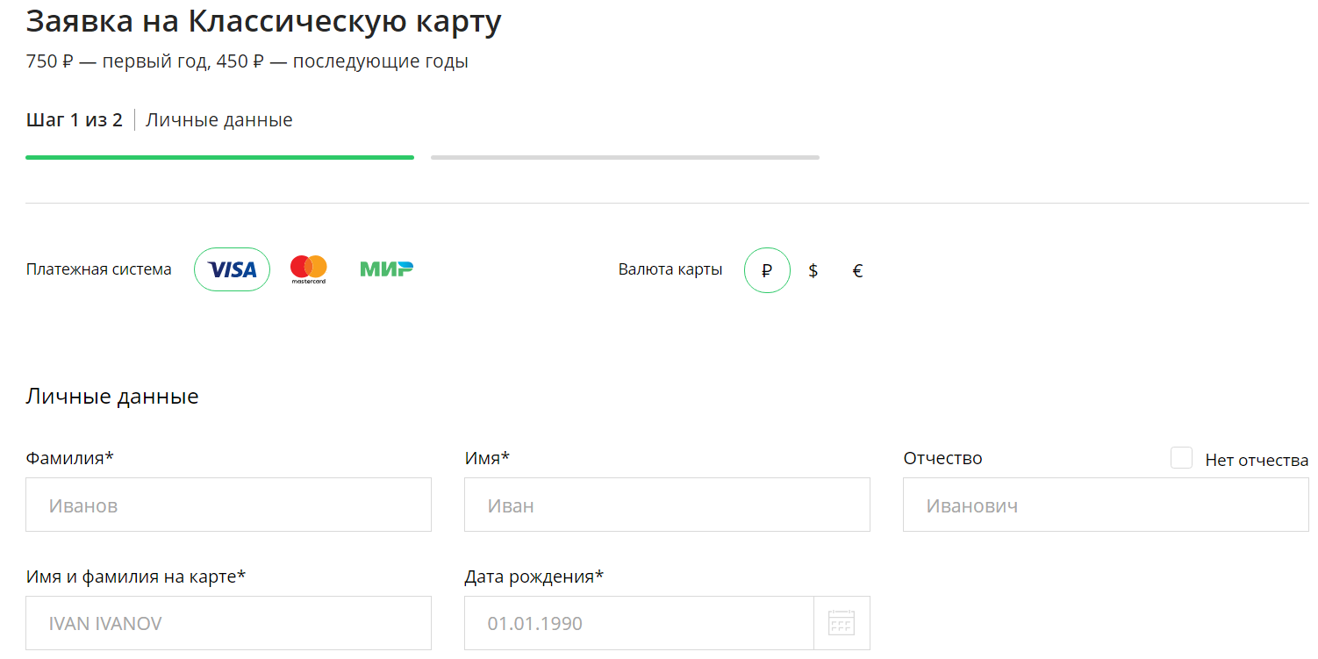Set card currency to euro €

[x=857, y=270]
